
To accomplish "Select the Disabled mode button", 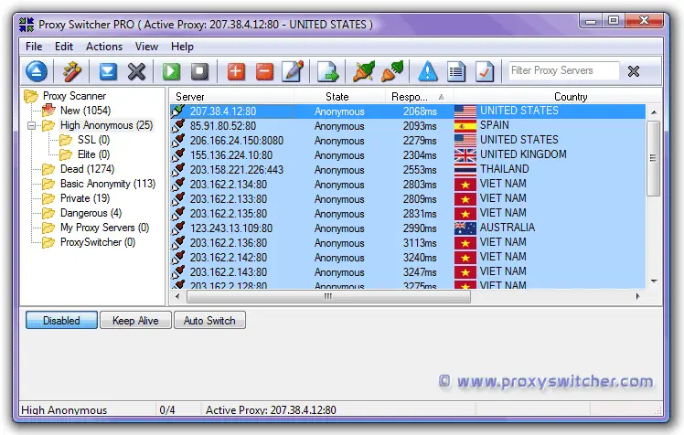I will coord(61,321).
